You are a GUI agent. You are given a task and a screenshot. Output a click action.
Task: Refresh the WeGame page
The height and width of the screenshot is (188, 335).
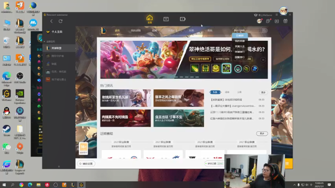coord(61,21)
